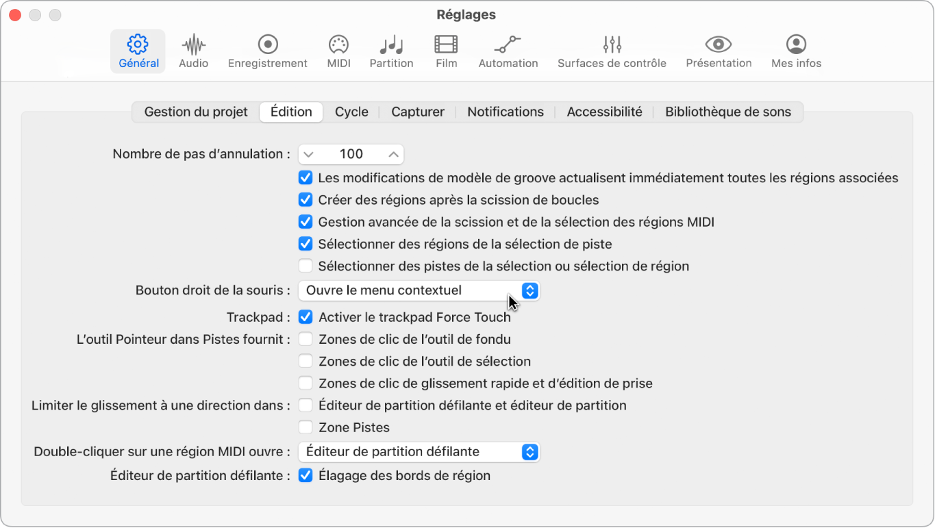Return to the Général settings pane
The height and width of the screenshot is (528, 935).
pyautogui.click(x=137, y=49)
